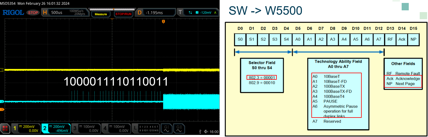Image resolution: width=428 pixels, height=137 pixels.
Task: Toggle the muted speaker icon
Action: click(x=206, y=132)
